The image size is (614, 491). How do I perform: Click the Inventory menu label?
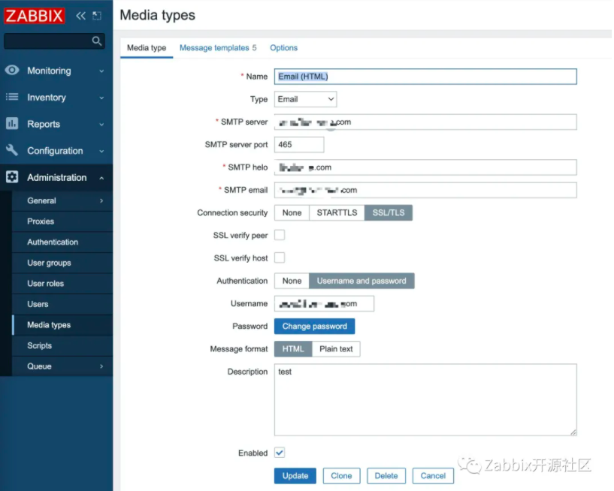[46, 98]
